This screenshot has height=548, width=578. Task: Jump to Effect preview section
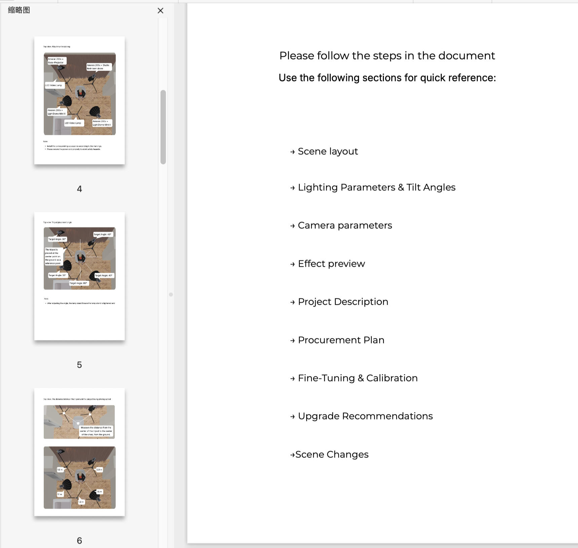331,264
